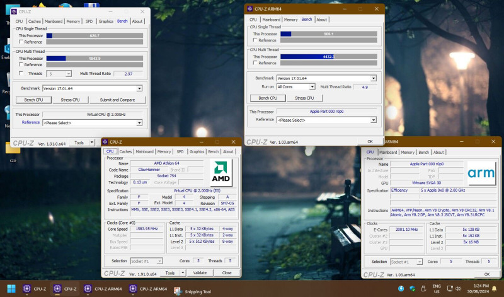Open Memory tab in the ARM64 CPU window

[408, 153]
